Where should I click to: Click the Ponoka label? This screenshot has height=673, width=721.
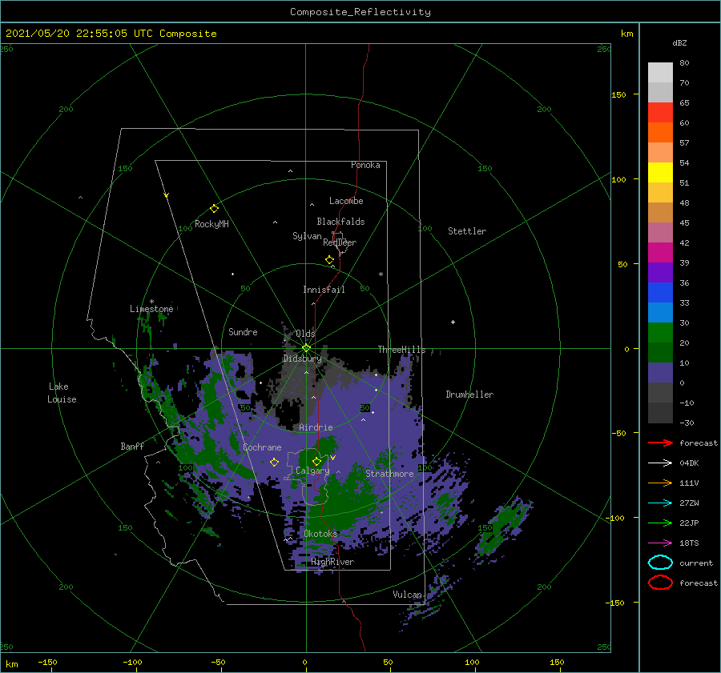click(x=365, y=165)
